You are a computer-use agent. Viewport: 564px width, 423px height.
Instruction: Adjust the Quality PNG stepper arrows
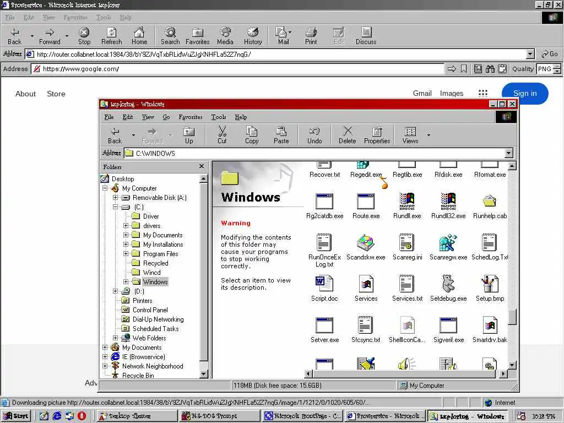(557, 69)
